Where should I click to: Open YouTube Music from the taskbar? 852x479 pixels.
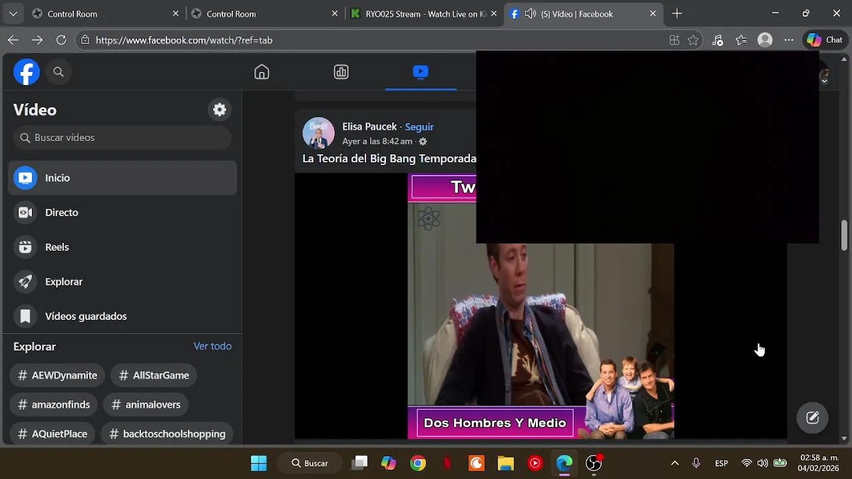coord(535,463)
